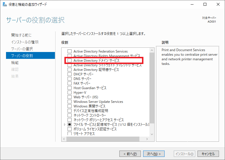
Task: Go to 開始する前に step
Action: 21,35
